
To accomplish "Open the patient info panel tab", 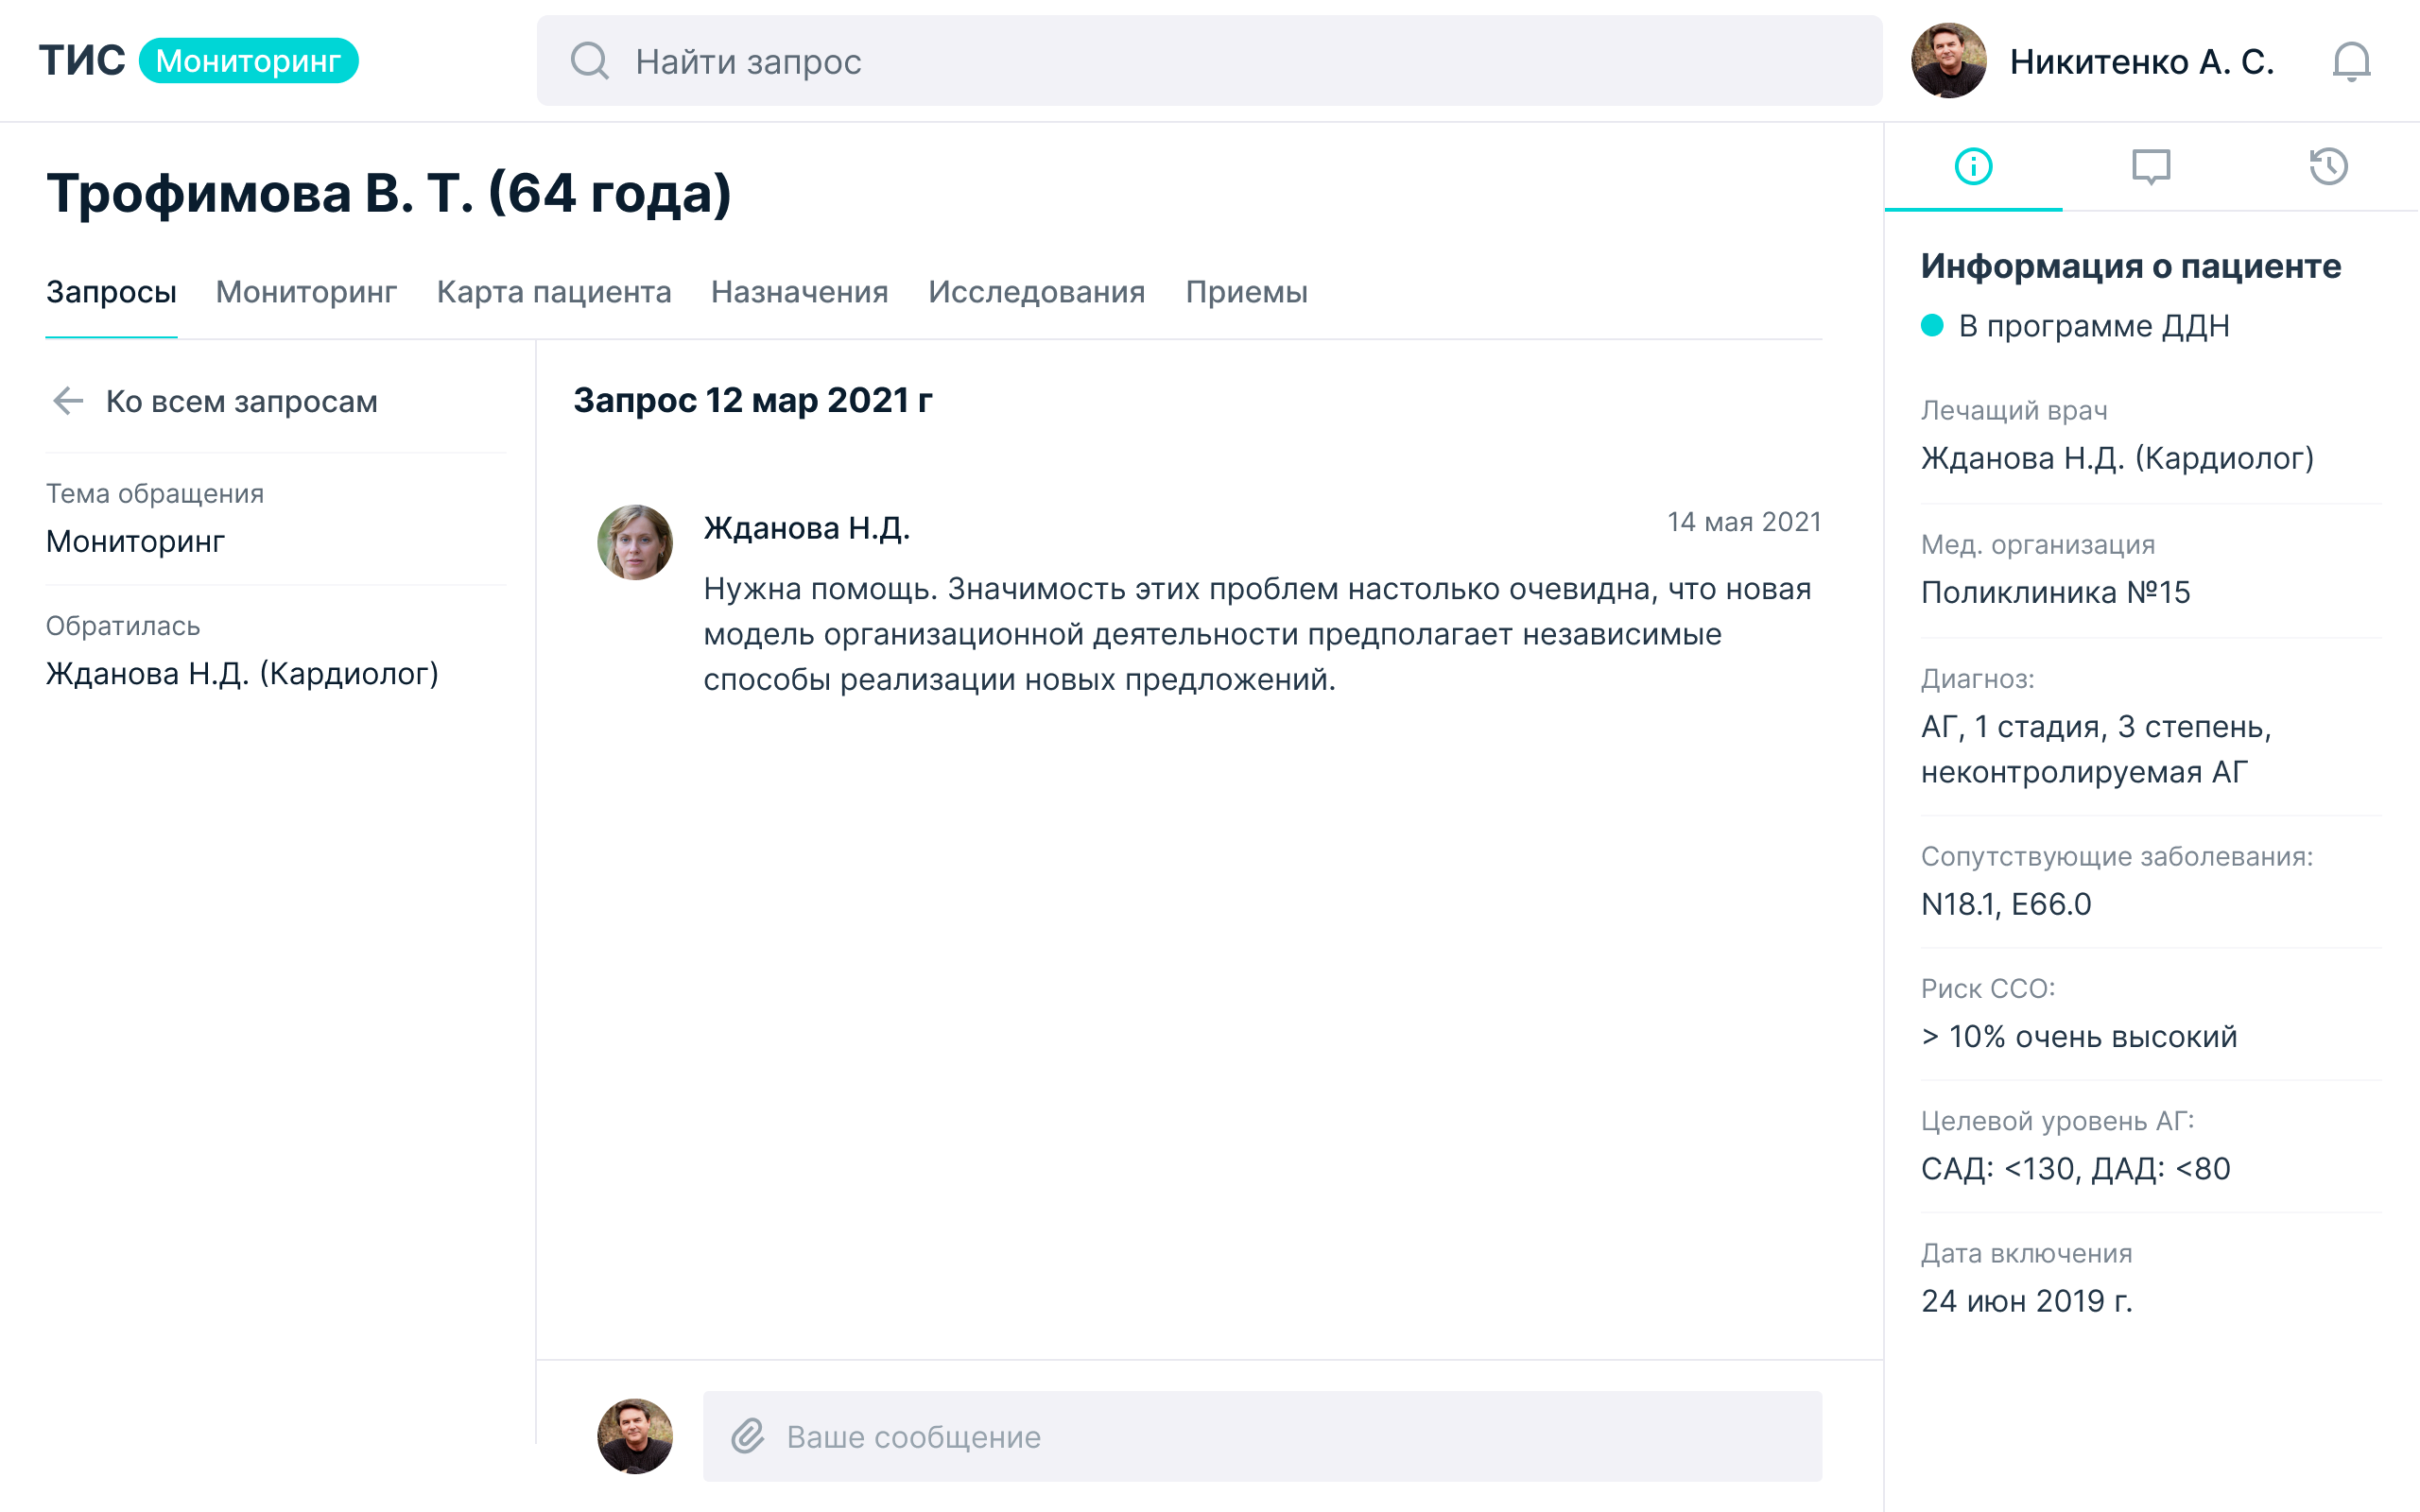I will [x=1973, y=166].
